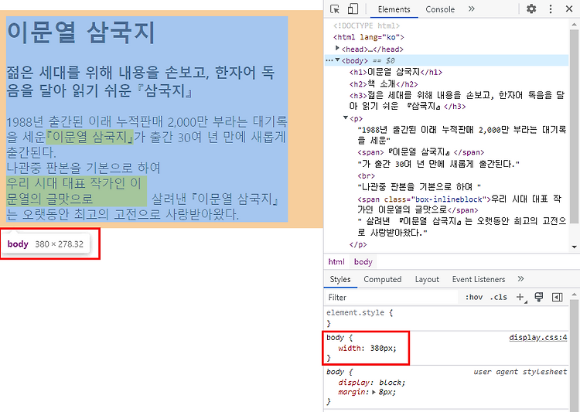Screen dimensions: 580x412
Task: Show more style pane tabs chevron
Action: coord(520,279)
